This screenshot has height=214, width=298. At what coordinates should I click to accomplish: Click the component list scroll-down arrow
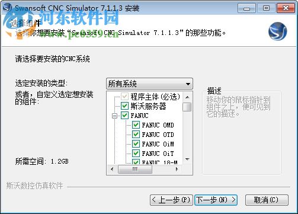[x=187, y=159]
